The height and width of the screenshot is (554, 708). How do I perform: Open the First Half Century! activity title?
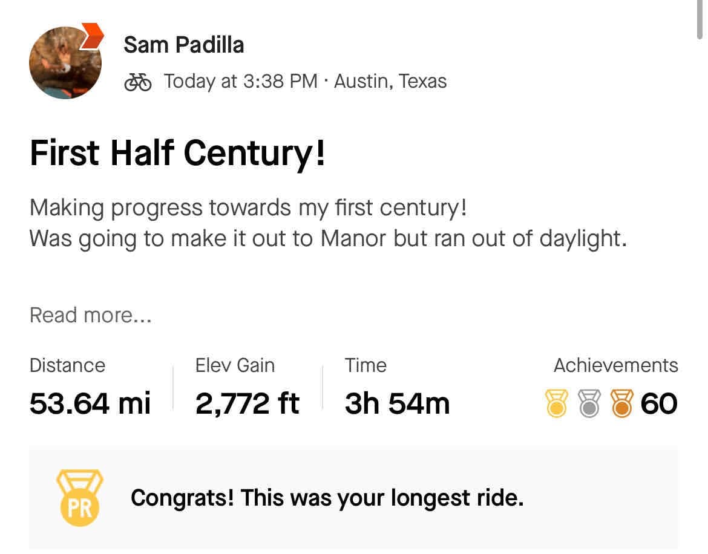click(x=177, y=153)
